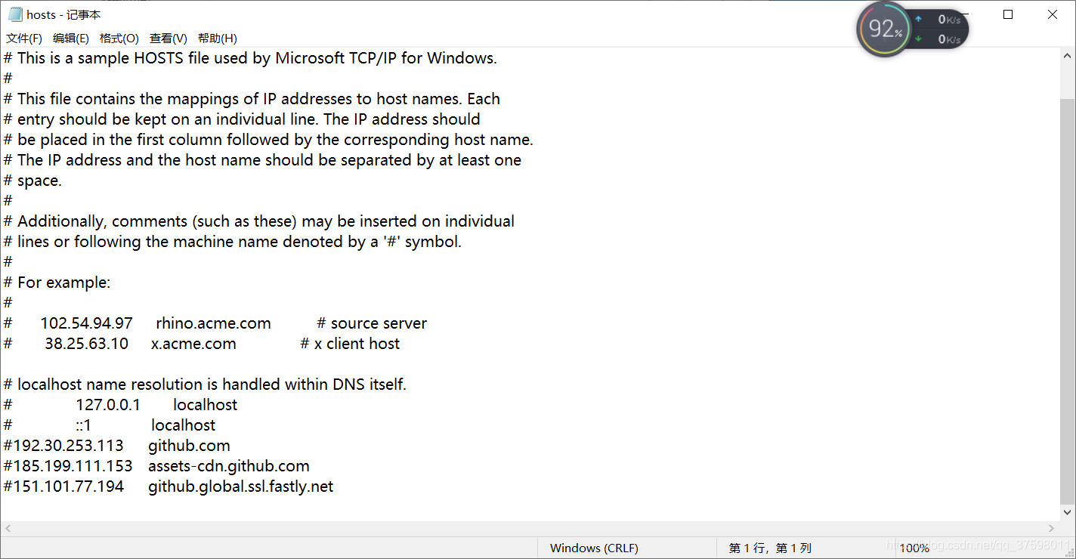Image resolution: width=1076 pixels, height=559 pixels.
Task: Click the 92% memory usage floating widget
Action: point(883,29)
